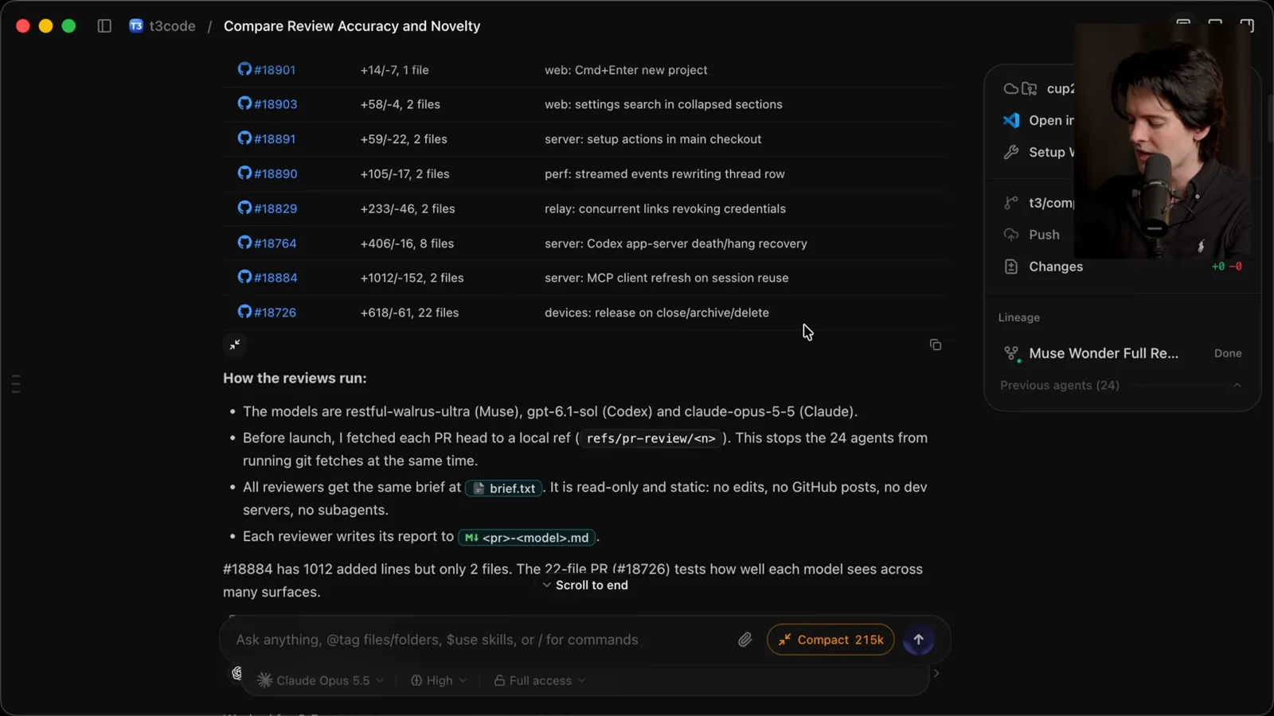
Task: Click the t3code T3 logo icon
Action: point(136,26)
